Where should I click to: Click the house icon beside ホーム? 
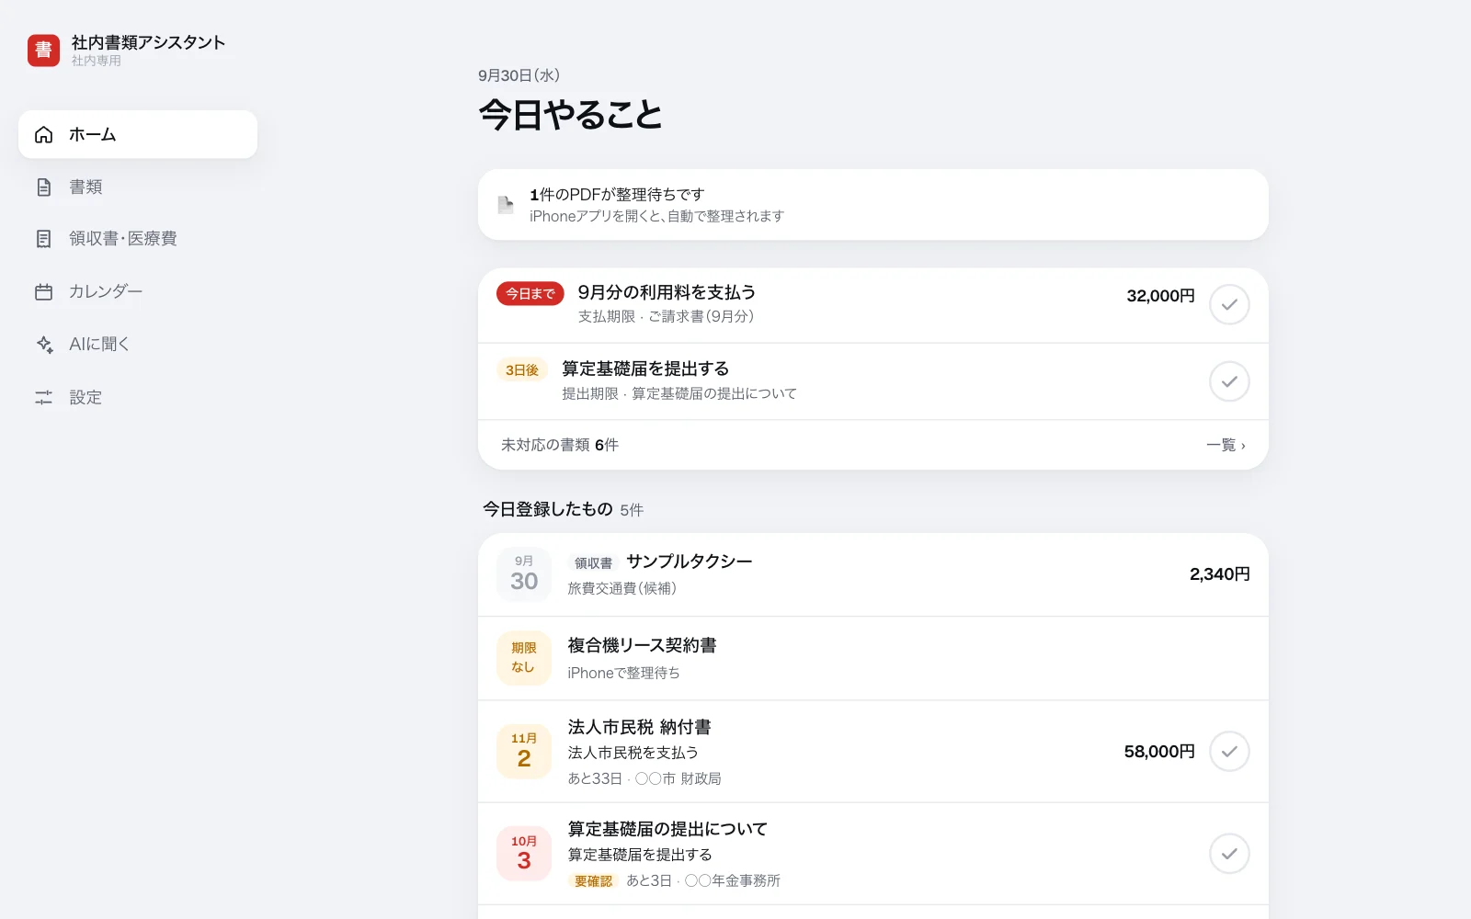[44, 135]
